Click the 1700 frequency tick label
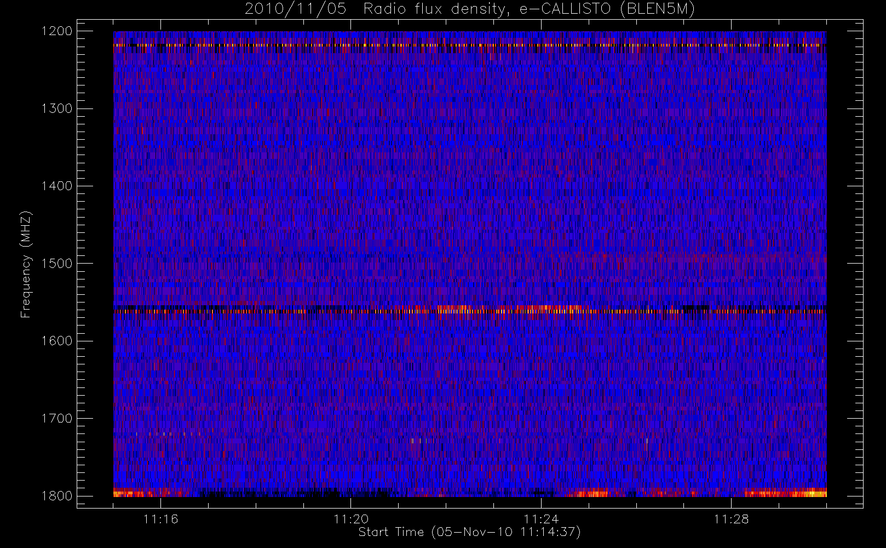 pos(57,418)
